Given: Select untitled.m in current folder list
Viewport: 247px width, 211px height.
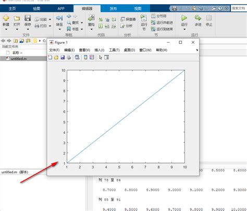Looking at the screenshot, I should pos(19,59).
